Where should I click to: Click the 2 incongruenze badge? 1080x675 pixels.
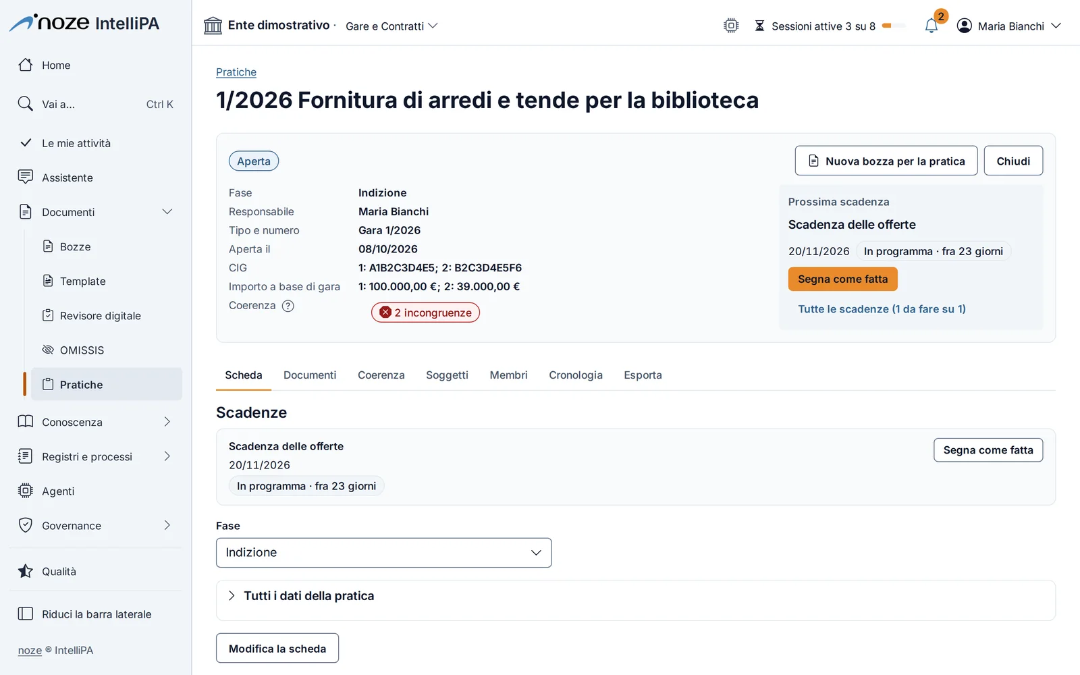(x=425, y=313)
